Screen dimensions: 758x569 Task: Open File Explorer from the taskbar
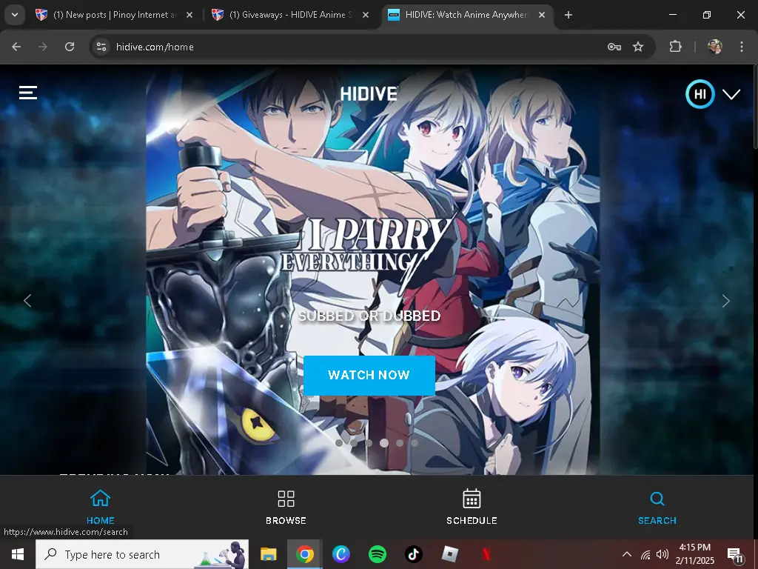pyautogui.click(x=268, y=554)
